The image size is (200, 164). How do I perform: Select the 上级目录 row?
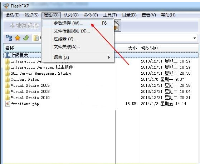[101, 55]
